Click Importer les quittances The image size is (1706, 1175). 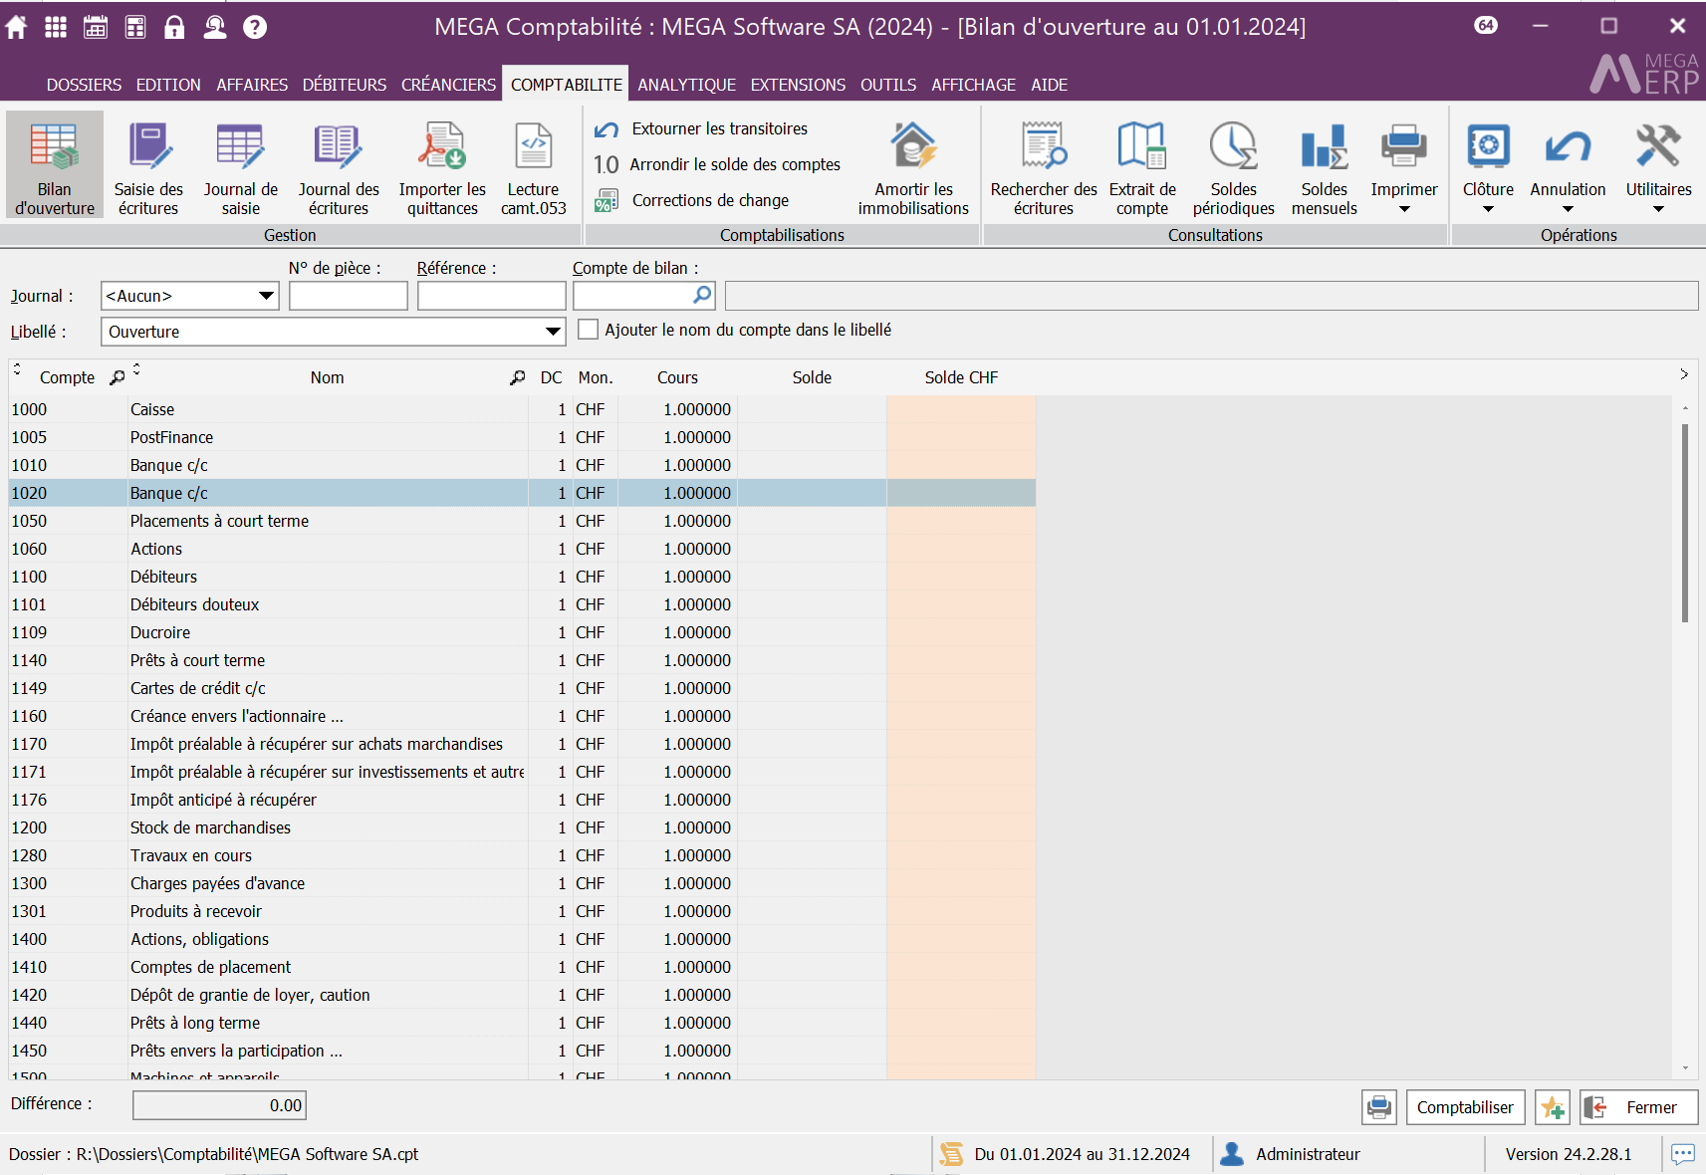click(x=442, y=169)
